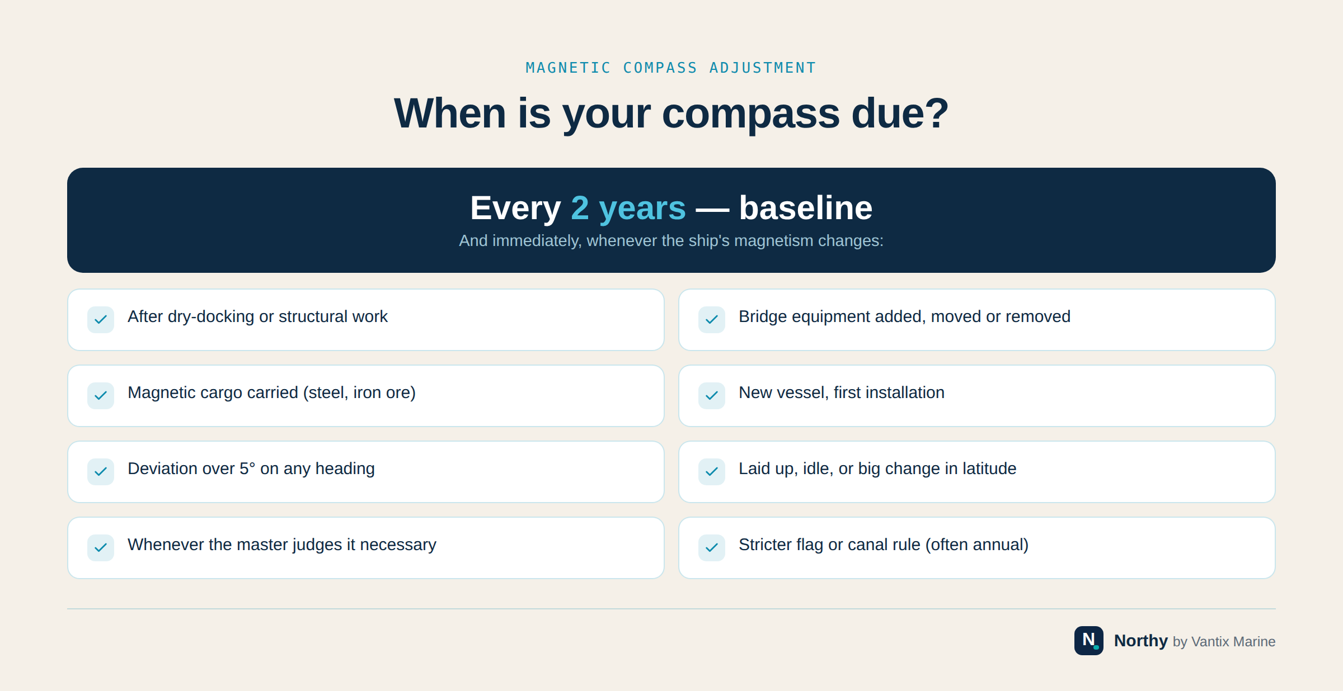1343x691 pixels.
Task: Select the Magnetic cargo carried text
Action: coord(271,392)
